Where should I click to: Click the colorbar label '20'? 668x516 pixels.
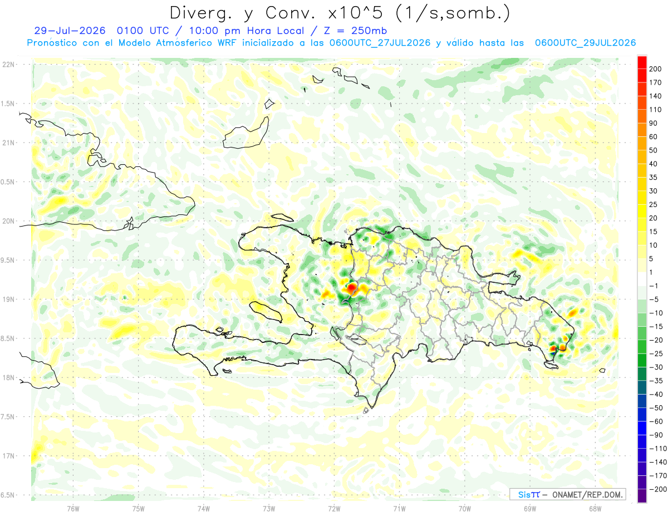[x=654, y=218]
